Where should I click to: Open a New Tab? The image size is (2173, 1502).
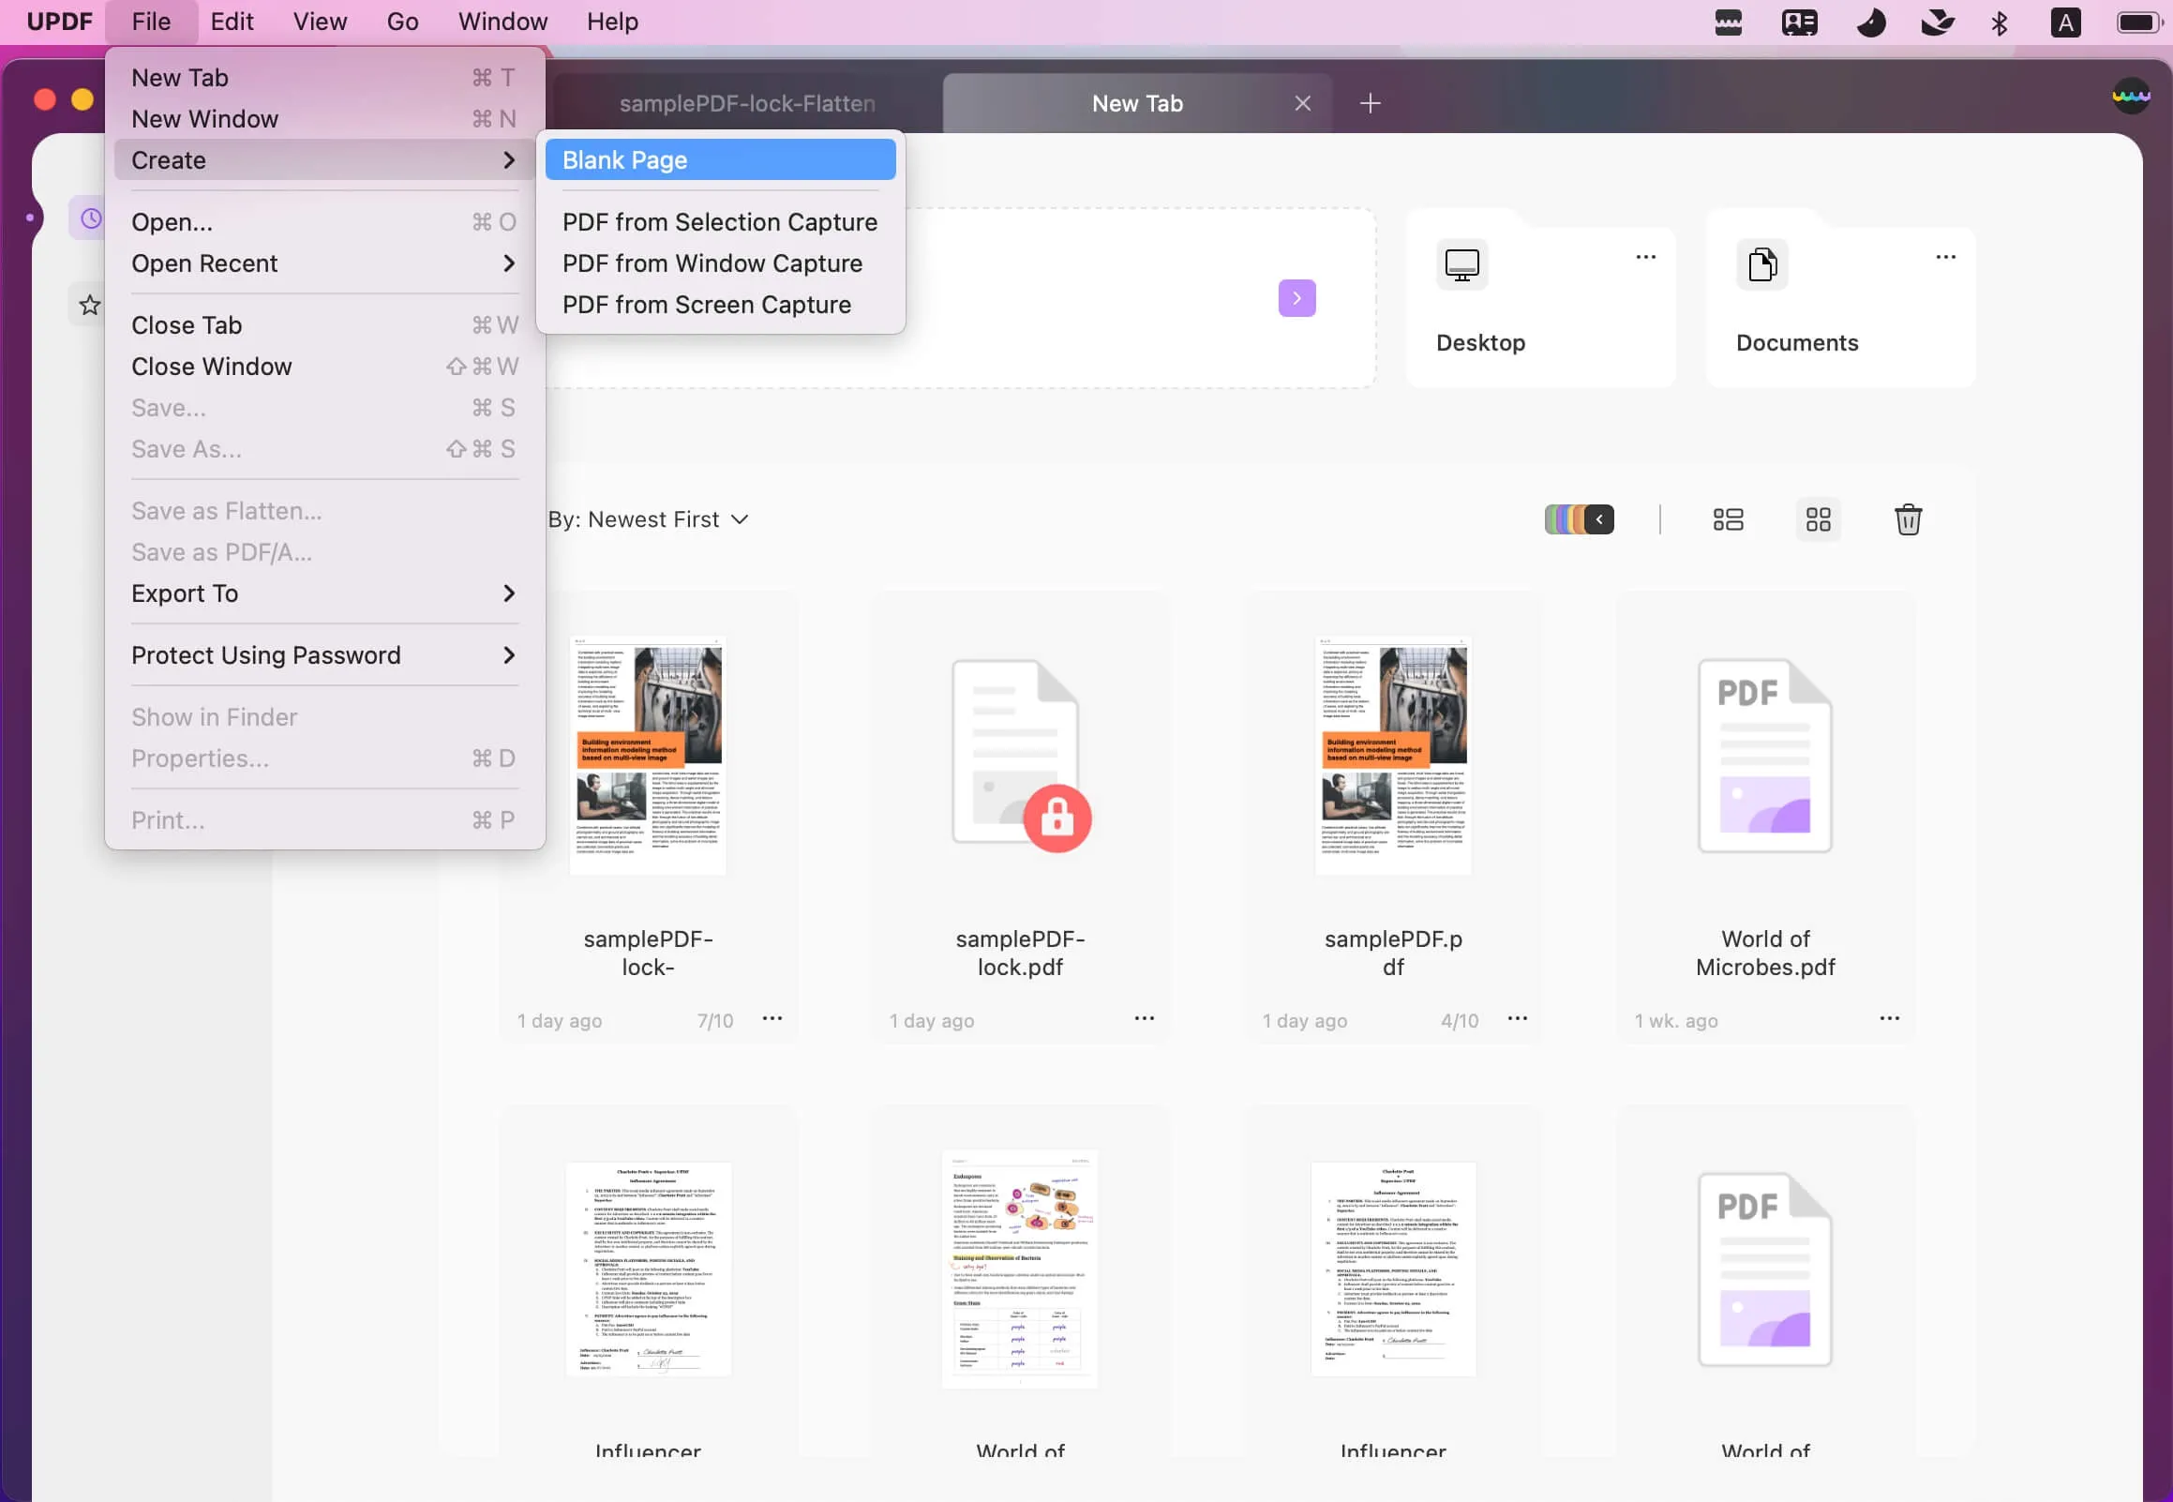coord(176,74)
